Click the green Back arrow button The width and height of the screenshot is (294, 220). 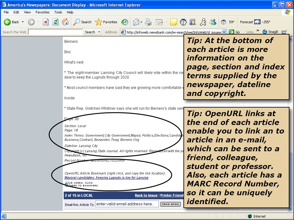(7, 22)
